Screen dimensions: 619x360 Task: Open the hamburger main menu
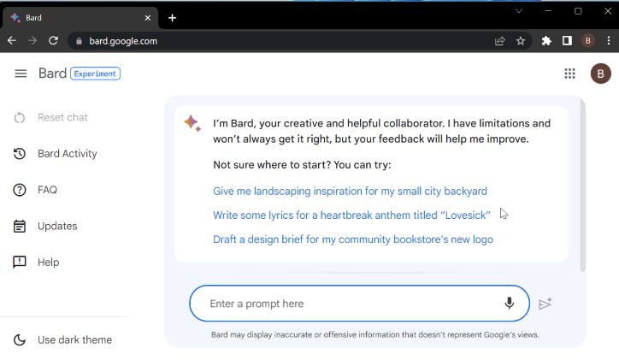21,74
